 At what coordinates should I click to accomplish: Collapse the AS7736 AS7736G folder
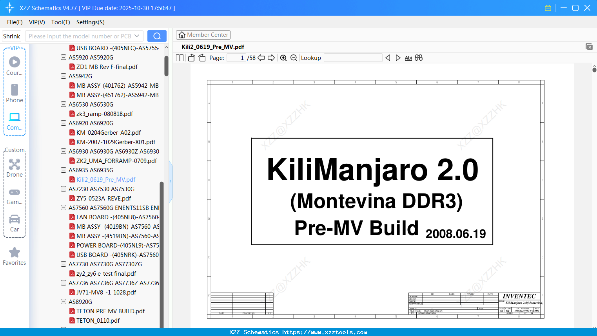pyautogui.click(x=64, y=283)
